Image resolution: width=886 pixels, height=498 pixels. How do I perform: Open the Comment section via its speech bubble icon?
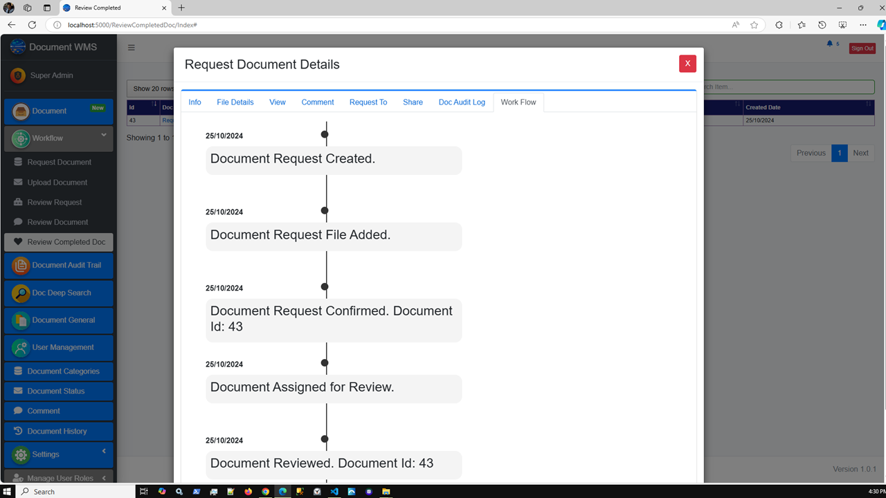19,411
